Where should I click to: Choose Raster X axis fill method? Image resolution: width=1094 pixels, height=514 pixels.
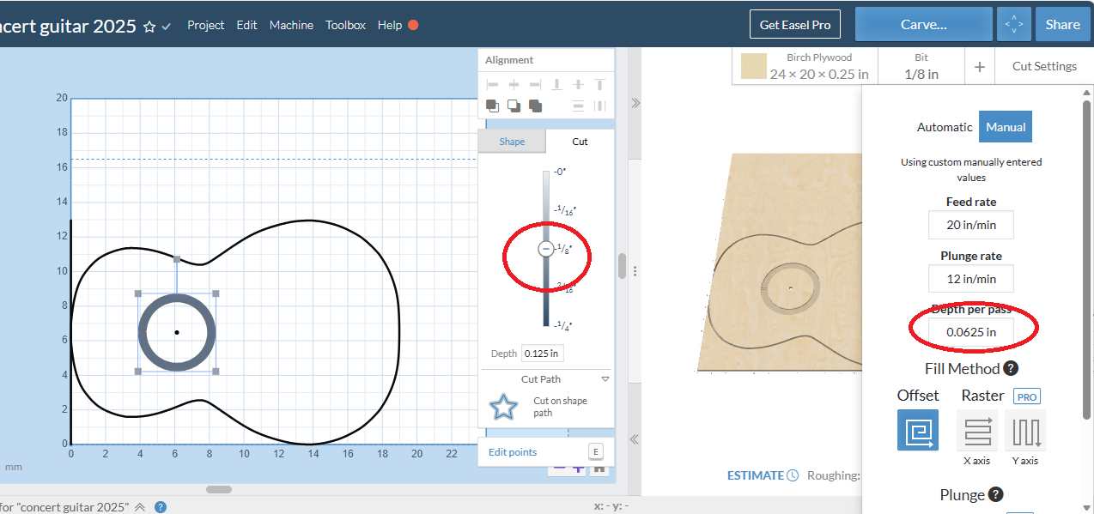(977, 430)
